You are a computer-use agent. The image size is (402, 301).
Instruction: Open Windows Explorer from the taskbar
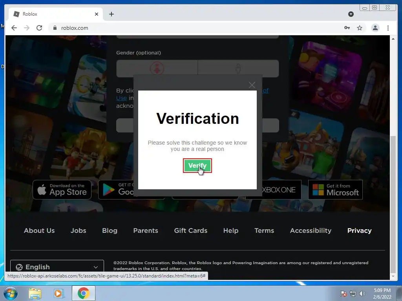(x=35, y=293)
